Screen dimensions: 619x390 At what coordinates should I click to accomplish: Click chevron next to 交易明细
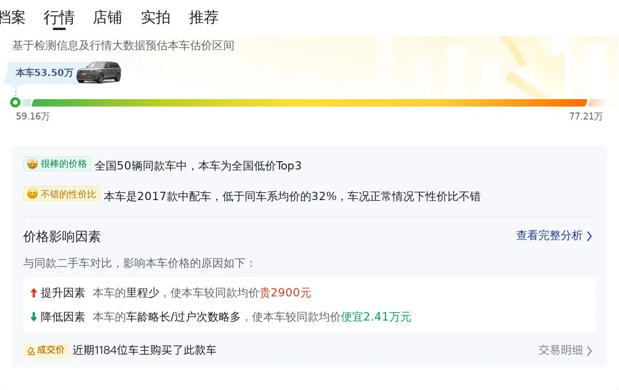pos(589,351)
